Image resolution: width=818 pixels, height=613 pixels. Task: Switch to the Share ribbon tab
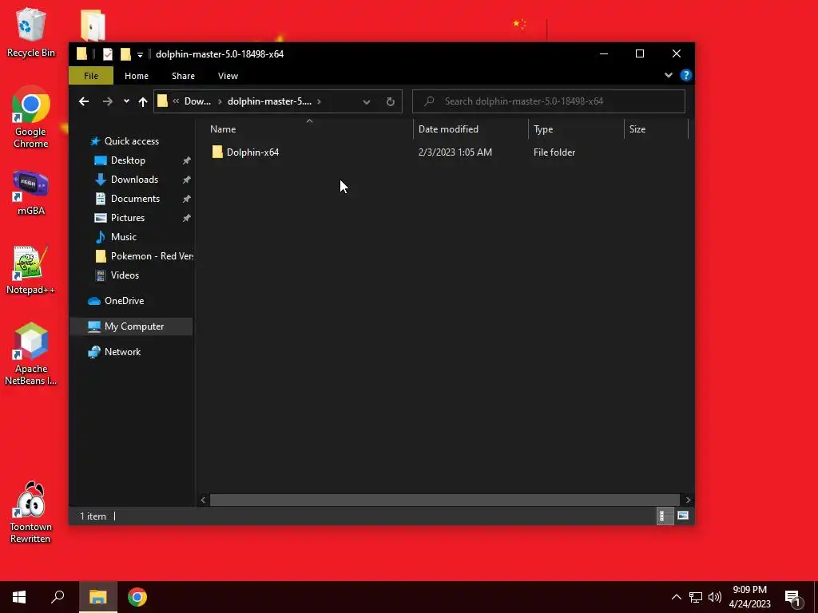click(183, 76)
